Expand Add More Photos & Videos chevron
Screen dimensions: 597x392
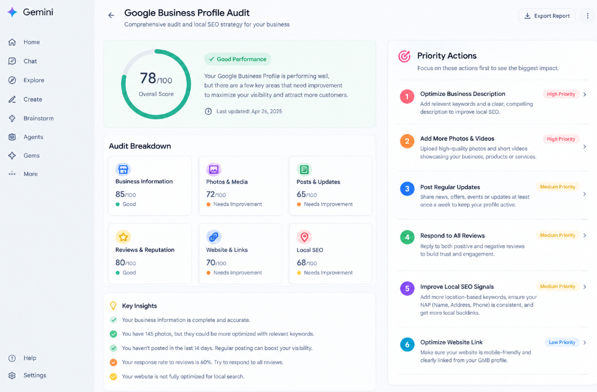(x=585, y=146)
